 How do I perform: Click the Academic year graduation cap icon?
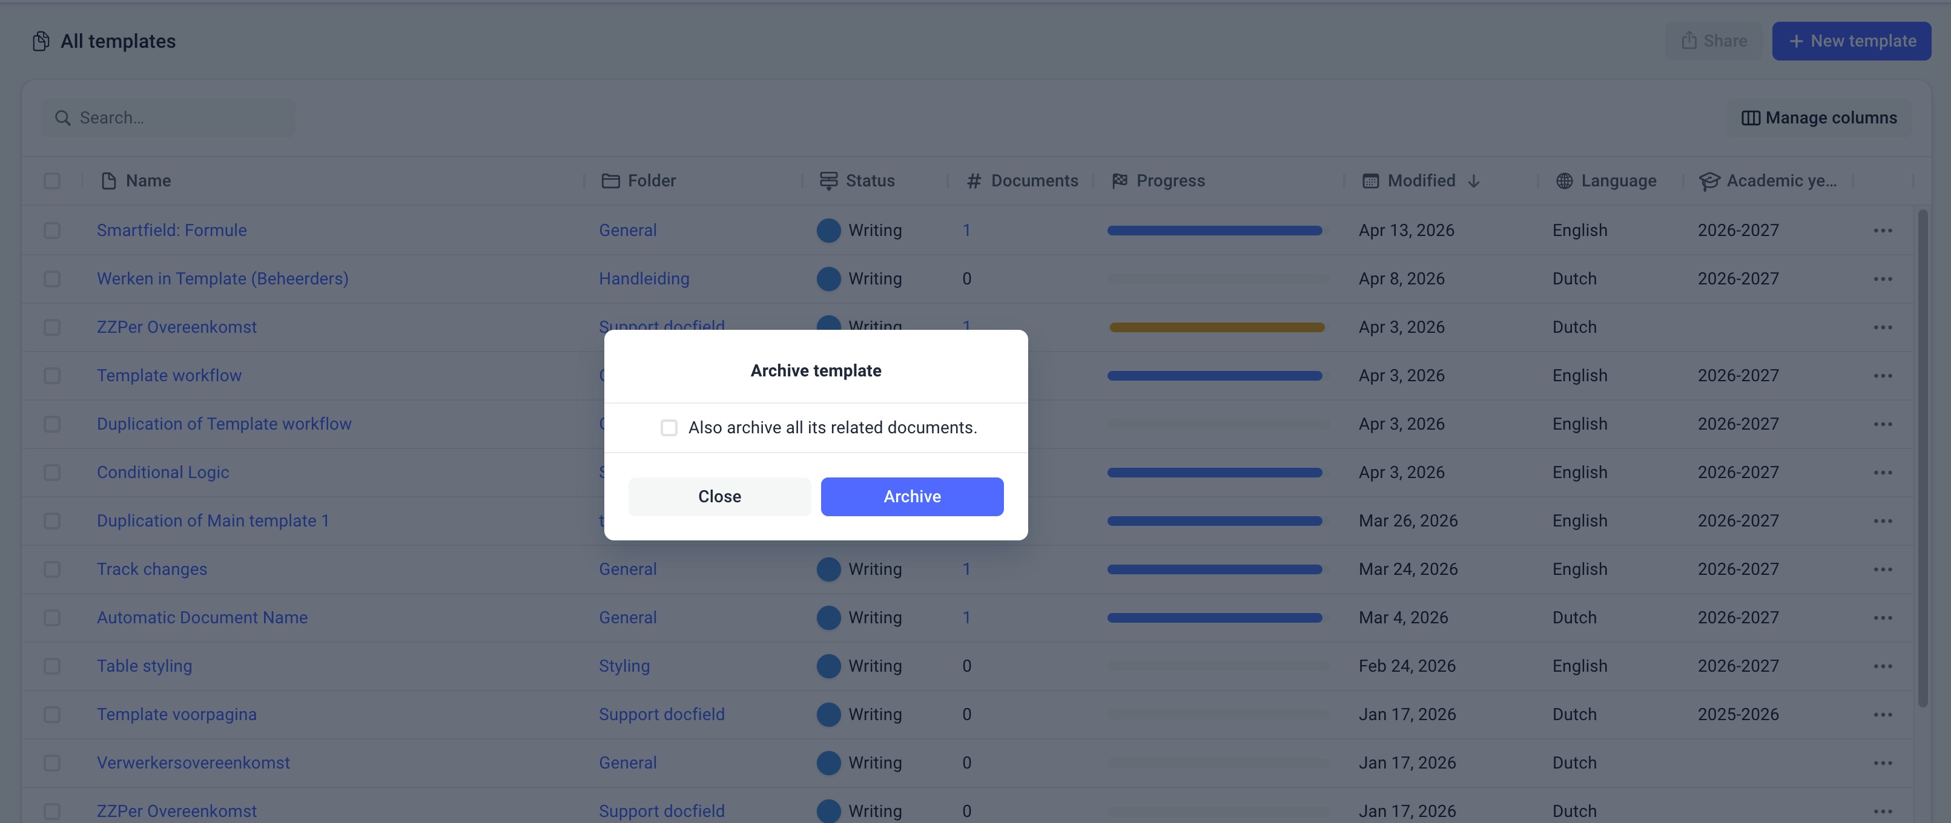coord(1709,181)
